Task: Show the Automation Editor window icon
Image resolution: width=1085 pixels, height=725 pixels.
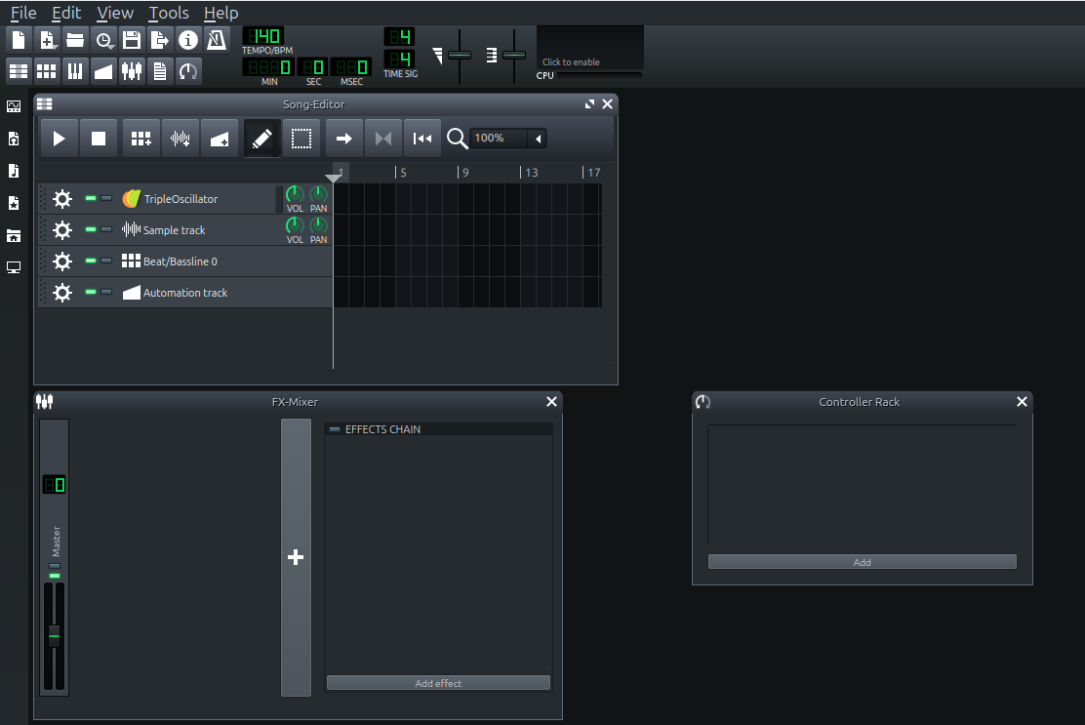Action: tap(103, 71)
